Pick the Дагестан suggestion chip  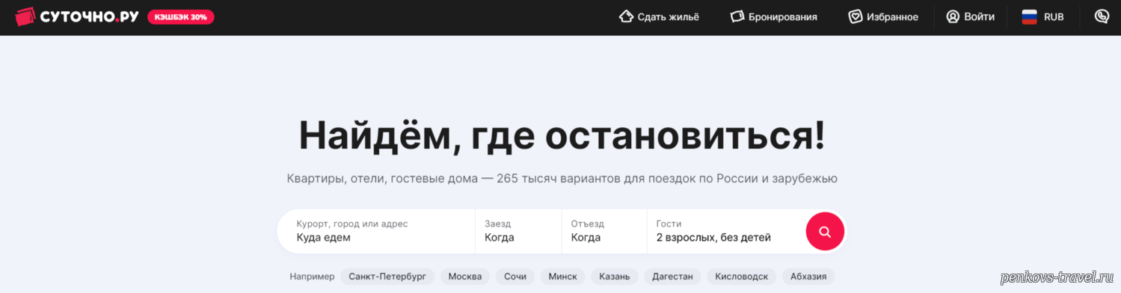pos(672,277)
